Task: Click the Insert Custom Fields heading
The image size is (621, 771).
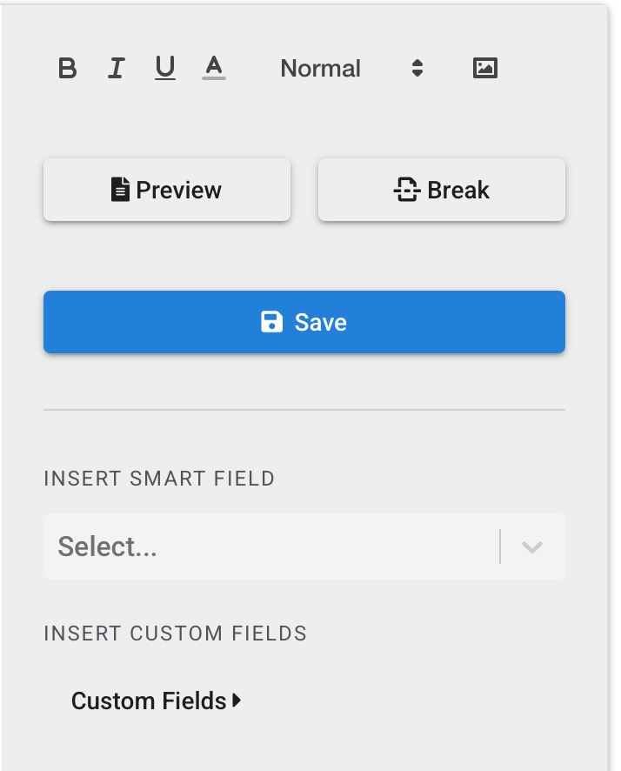Action: pos(175,633)
